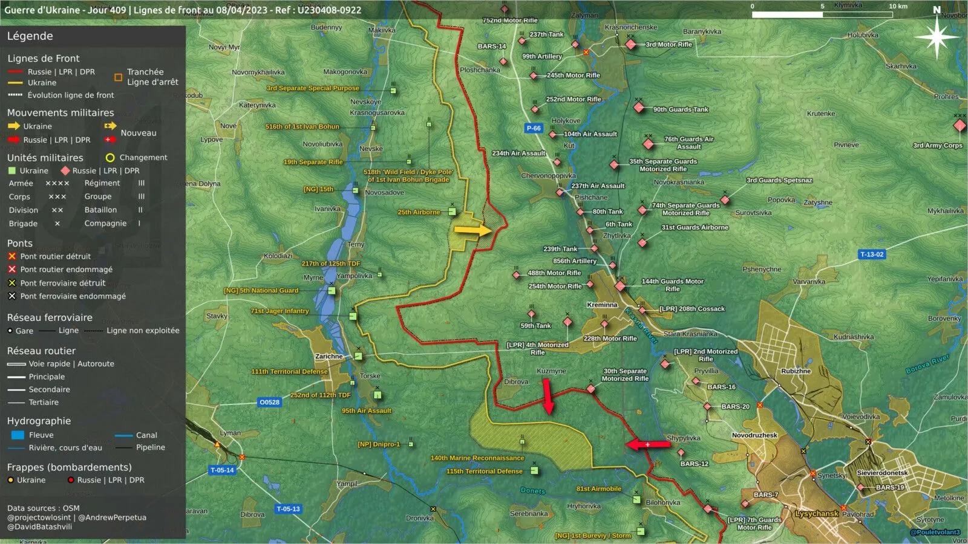Click the Gare station dot in legend
The width and height of the screenshot is (968, 544).
[x=10, y=331]
